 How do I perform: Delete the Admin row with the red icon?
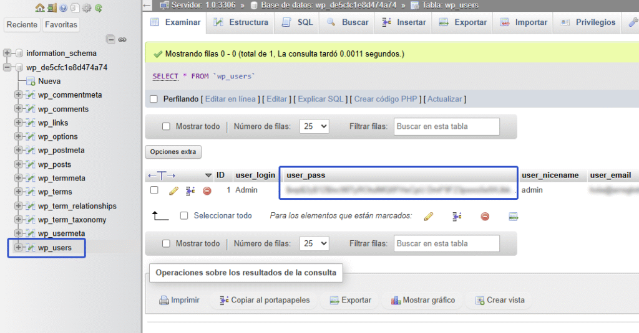[207, 190]
